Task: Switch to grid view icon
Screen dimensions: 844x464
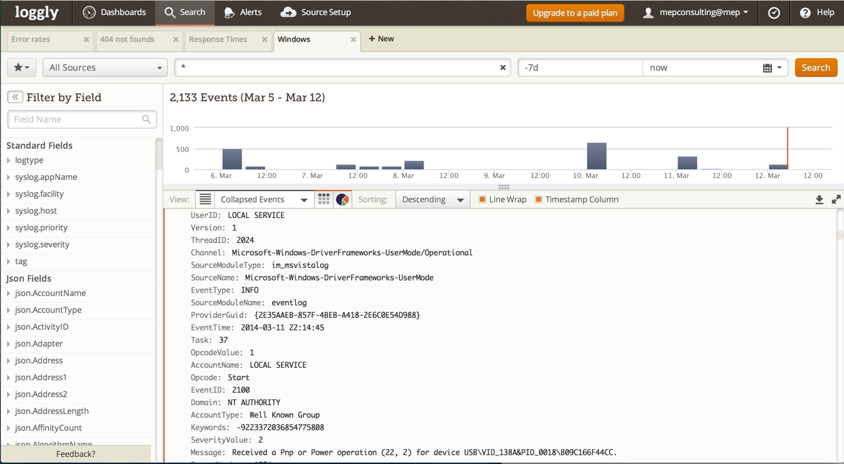Action: (323, 199)
